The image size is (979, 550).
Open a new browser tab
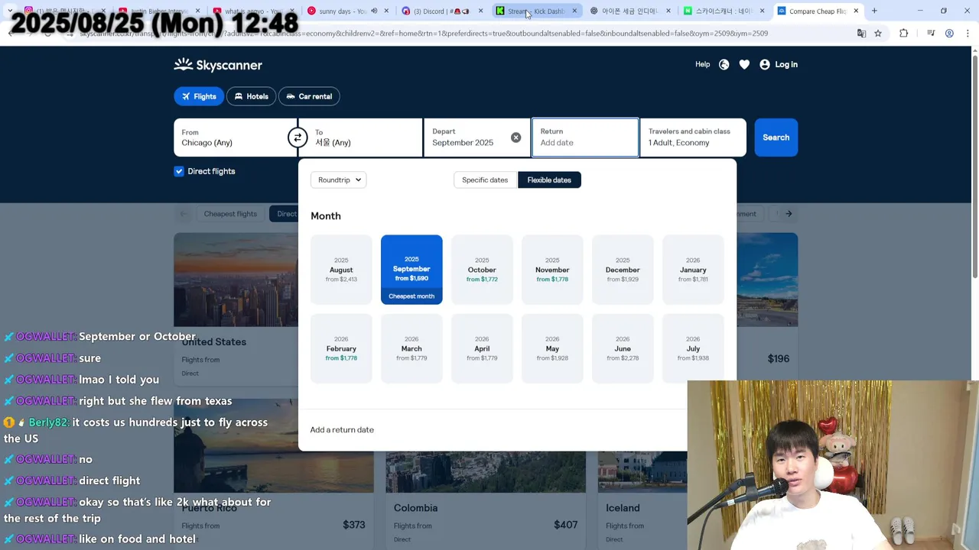(874, 11)
